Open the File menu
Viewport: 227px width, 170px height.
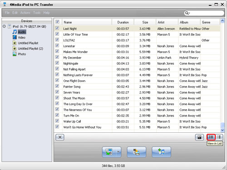(7, 13)
